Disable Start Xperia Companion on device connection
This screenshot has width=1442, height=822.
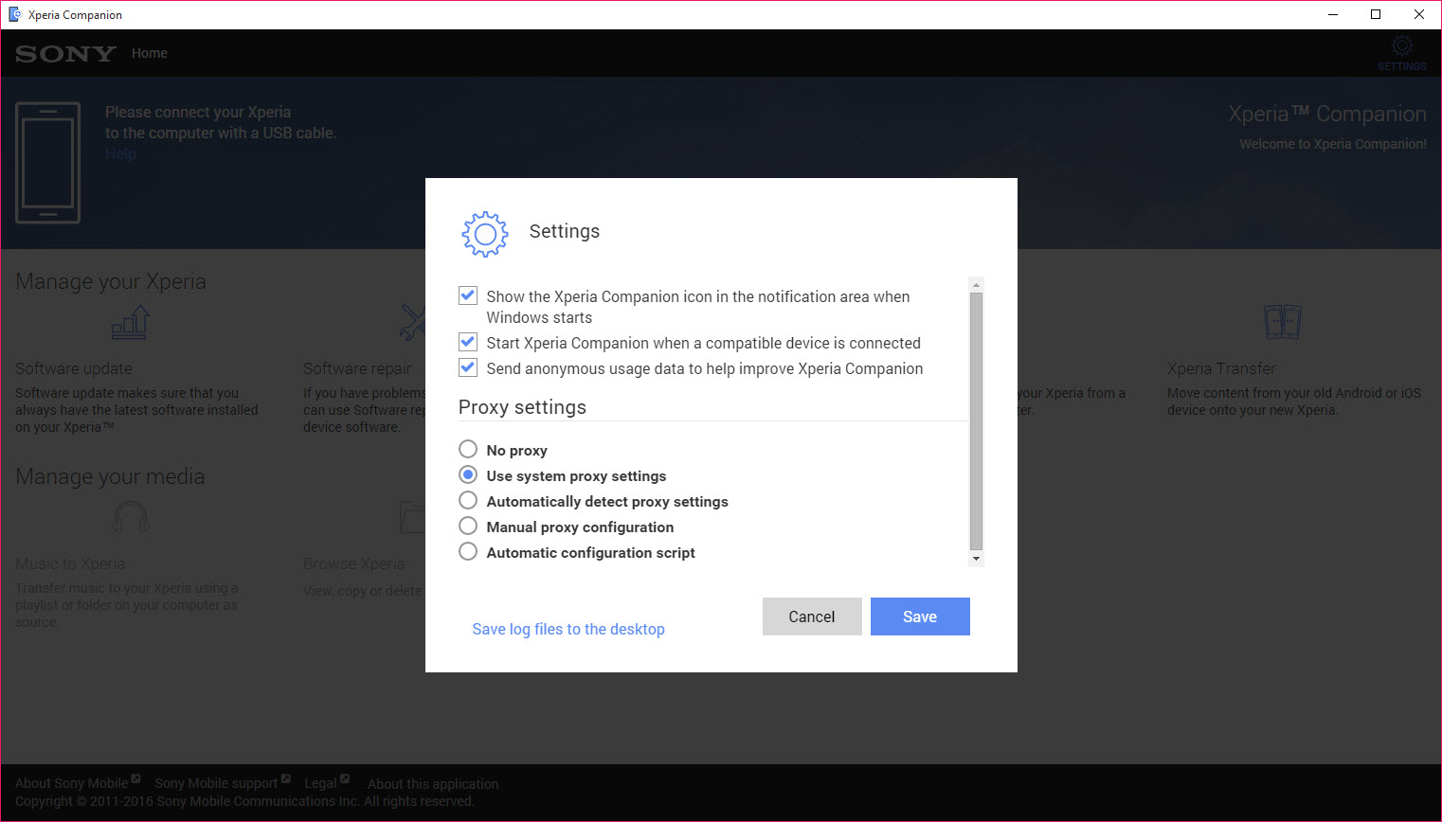pyautogui.click(x=468, y=342)
